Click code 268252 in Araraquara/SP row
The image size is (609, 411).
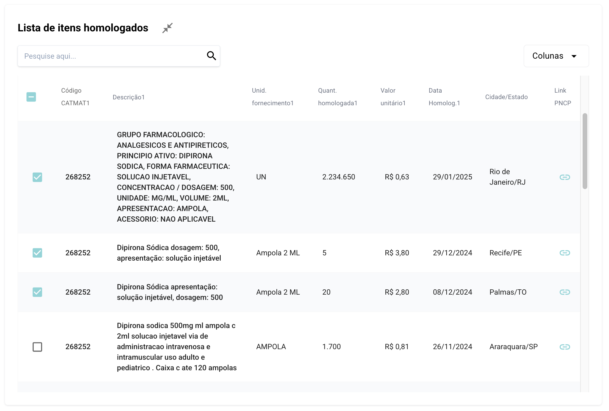(x=78, y=347)
